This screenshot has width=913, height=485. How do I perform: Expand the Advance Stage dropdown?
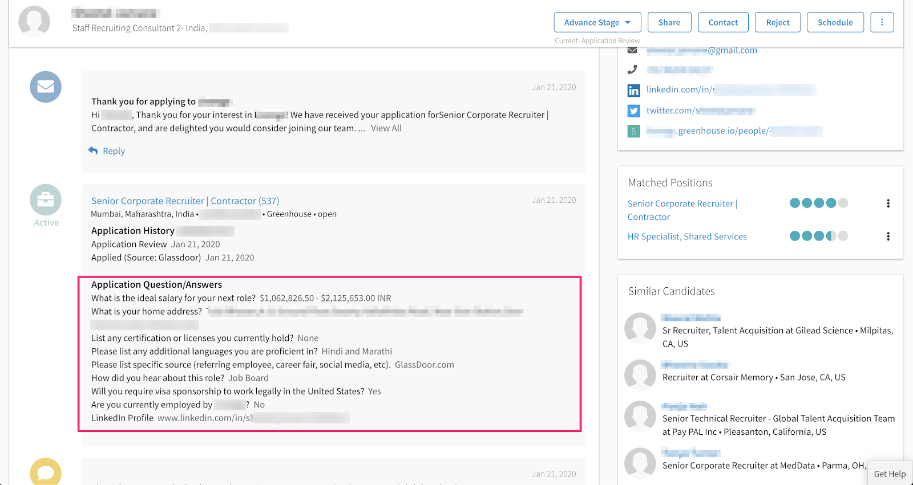point(597,22)
